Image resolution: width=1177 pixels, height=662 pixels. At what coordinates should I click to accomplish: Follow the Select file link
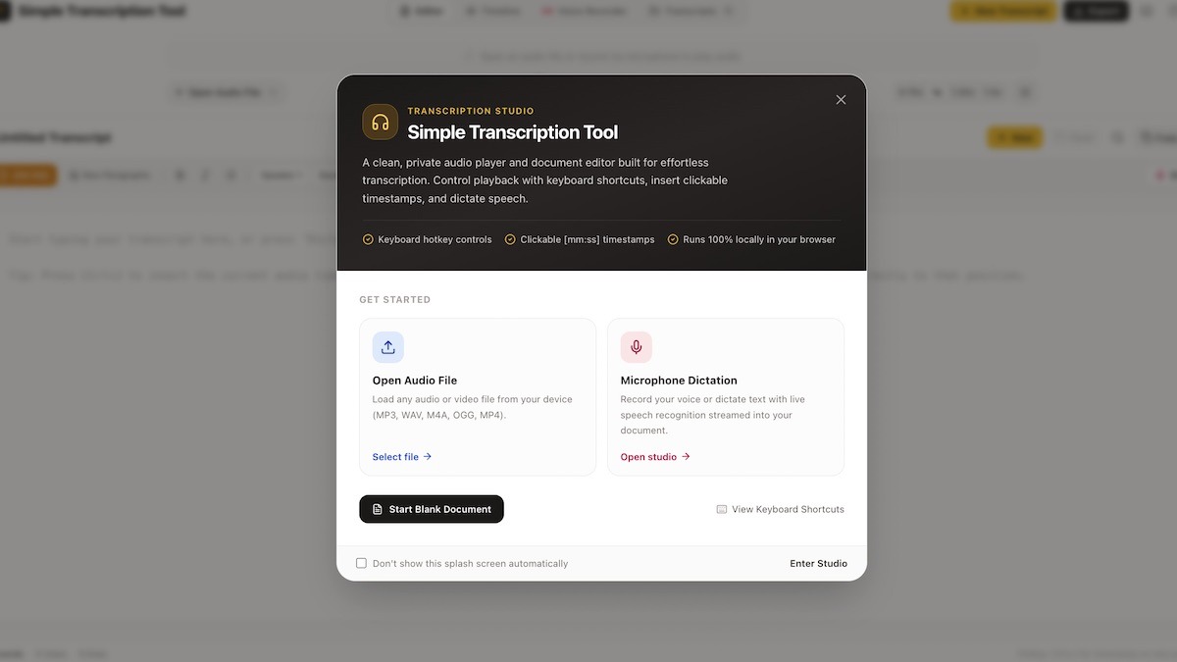402,457
